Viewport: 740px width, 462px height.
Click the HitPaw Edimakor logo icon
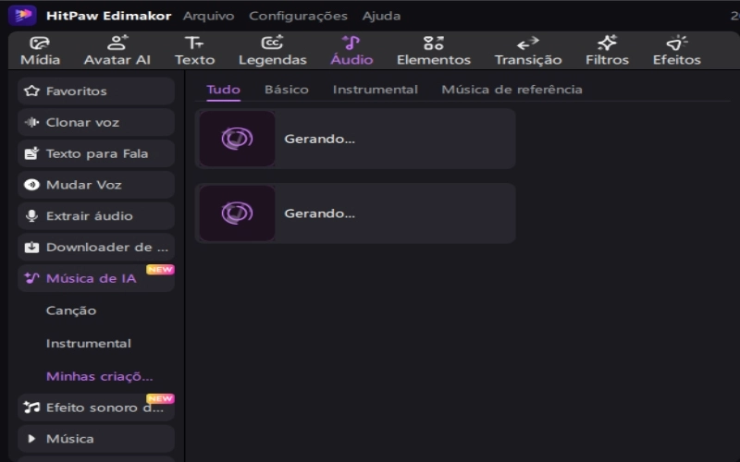[22, 16]
